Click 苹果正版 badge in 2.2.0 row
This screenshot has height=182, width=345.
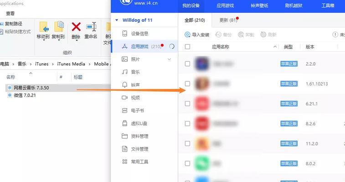[289, 64]
